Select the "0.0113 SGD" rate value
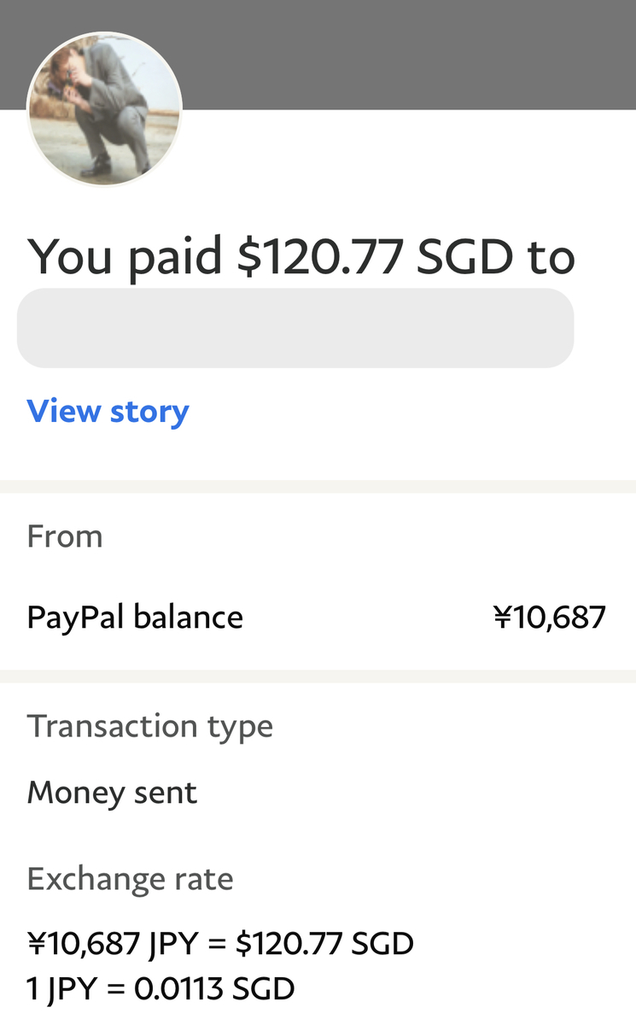This screenshot has width=636, height=1025. [214, 989]
